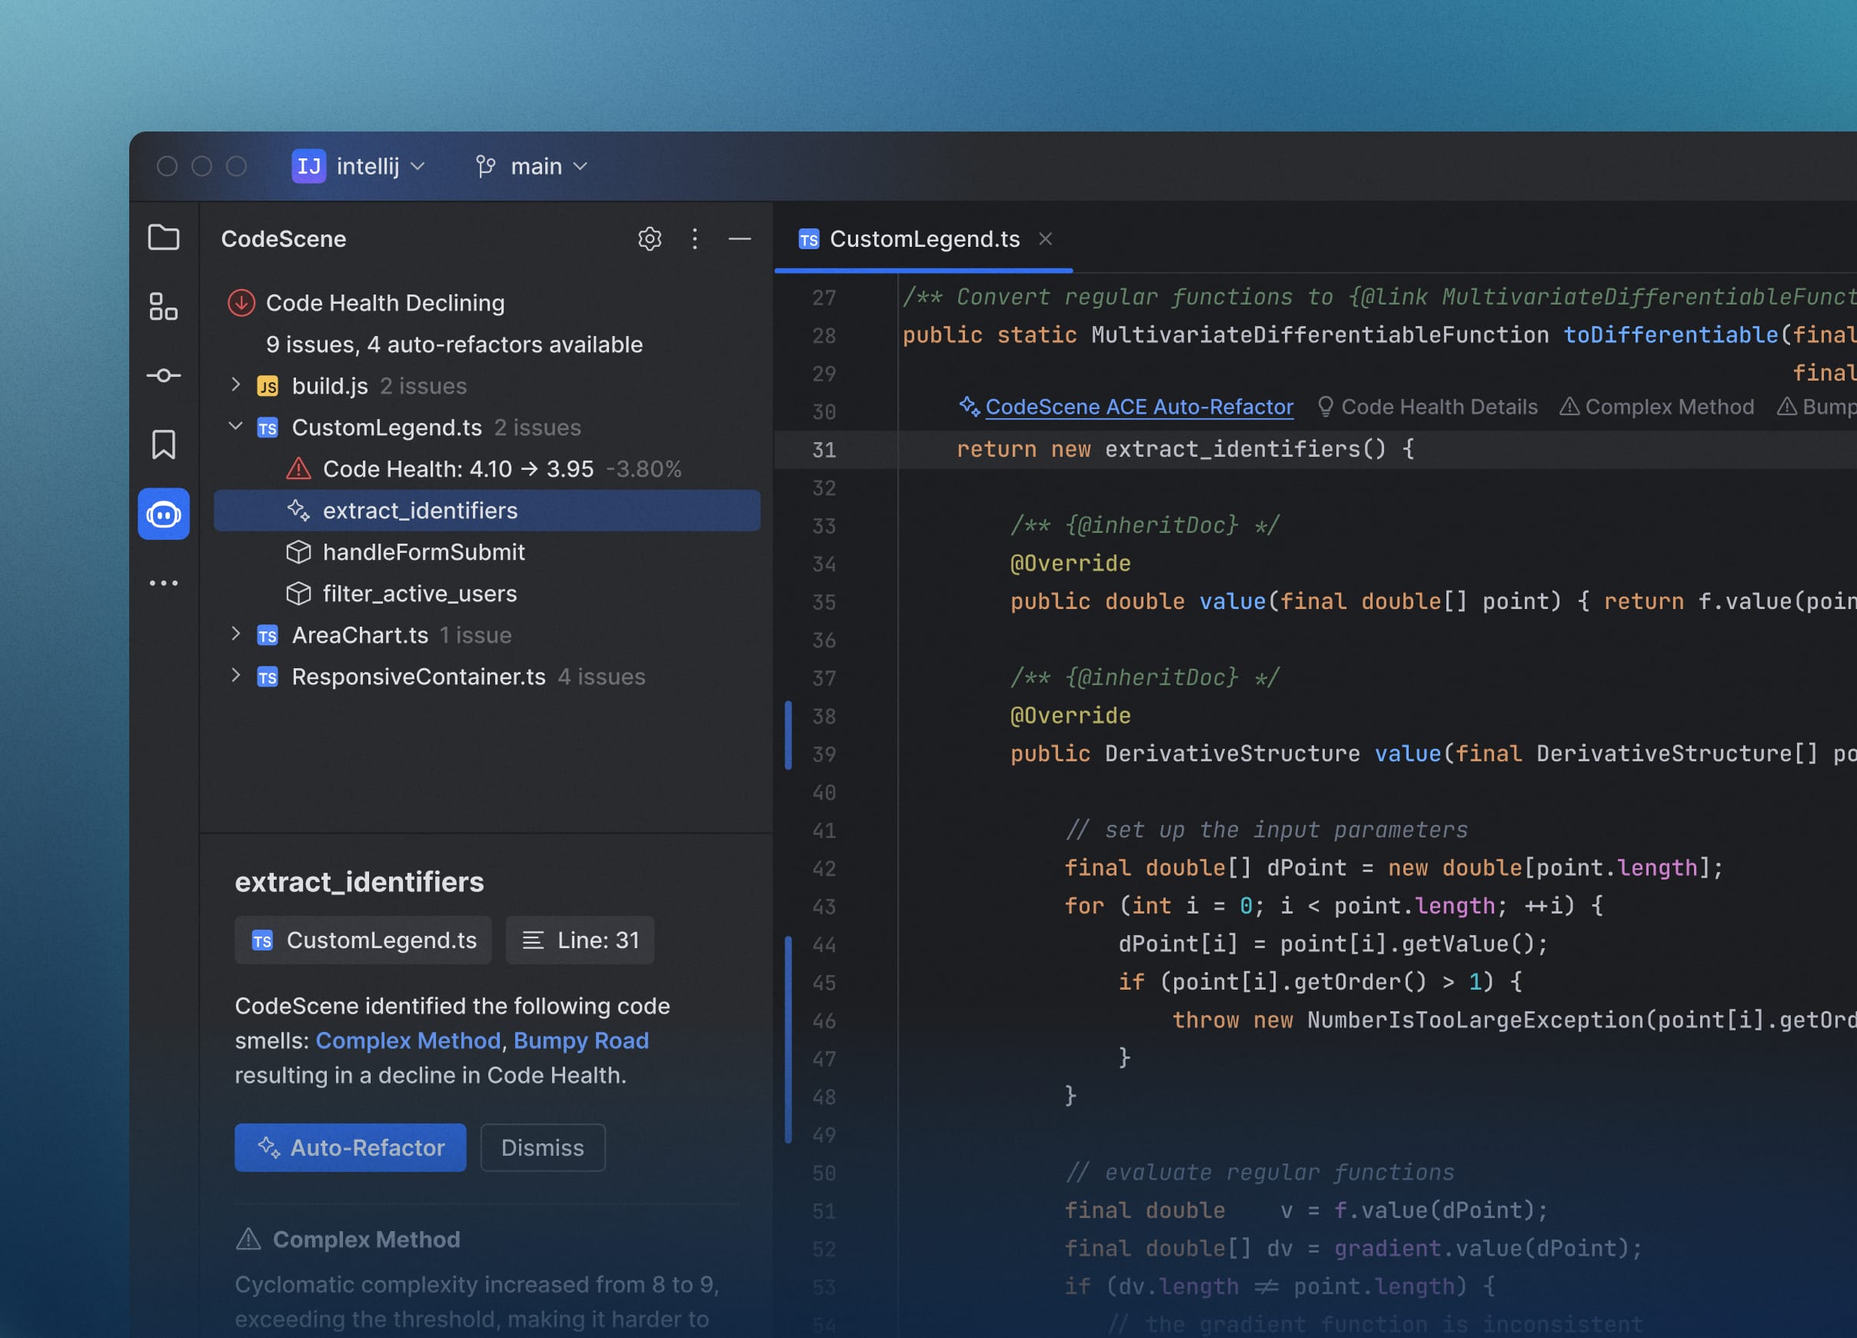Image resolution: width=1857 pixels, height=1338 pixels.
Task: Click line number 31 in the gutter
Action: (x=824, y=451)
